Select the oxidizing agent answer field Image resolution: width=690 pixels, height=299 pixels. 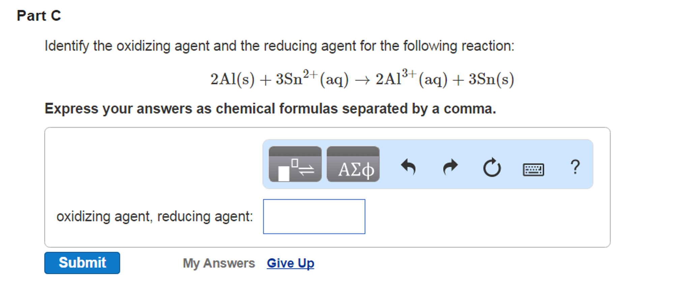[314, 216]
